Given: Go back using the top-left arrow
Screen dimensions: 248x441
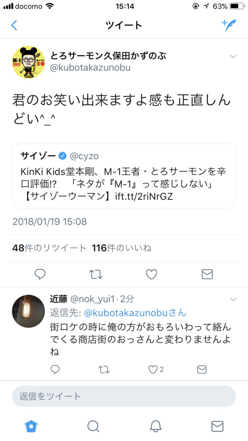Looking at the screenshot, I should [14, 25].
